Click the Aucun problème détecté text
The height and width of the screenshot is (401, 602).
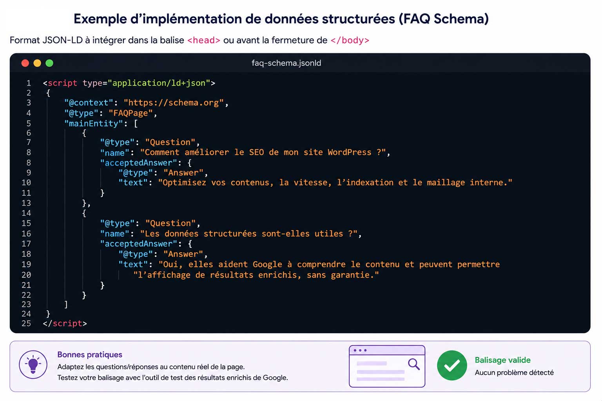click(514, 372)
